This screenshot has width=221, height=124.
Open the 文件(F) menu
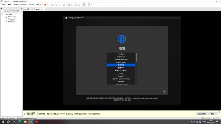point(3,4)
